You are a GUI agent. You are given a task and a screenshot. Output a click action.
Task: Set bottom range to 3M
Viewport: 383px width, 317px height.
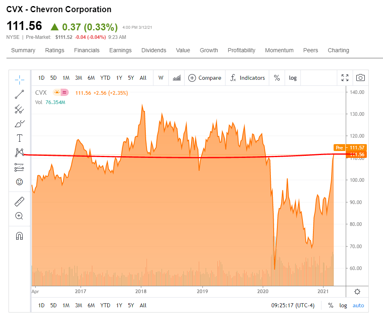click(x=79, y=305)
